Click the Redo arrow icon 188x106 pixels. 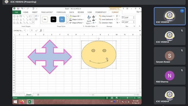28,9
